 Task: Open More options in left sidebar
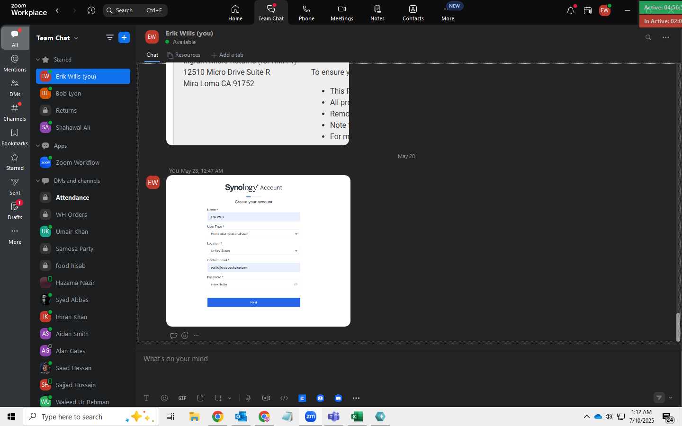pyautogui.click(x=15, y=235)
